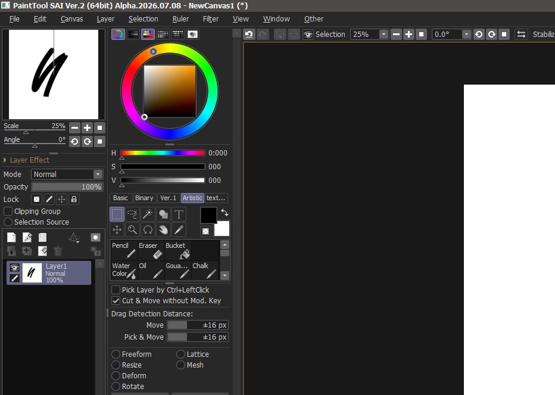The image size is (555, 395).
Task: Show the swatches panel
Action: click(x=177, y=35)
